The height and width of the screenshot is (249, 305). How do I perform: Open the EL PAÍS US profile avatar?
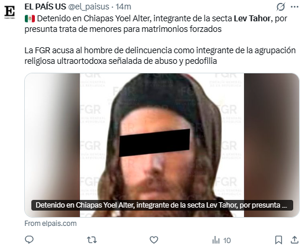pyautogui.click(x=9, y=12)
